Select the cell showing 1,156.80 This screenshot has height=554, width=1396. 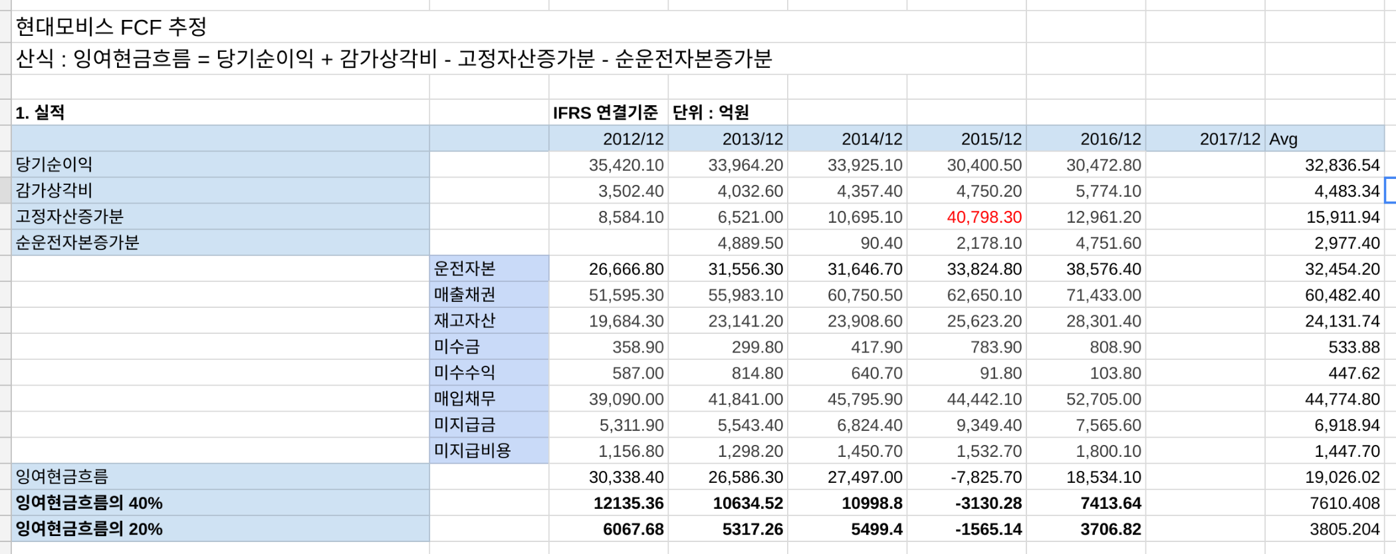(609, 450)
